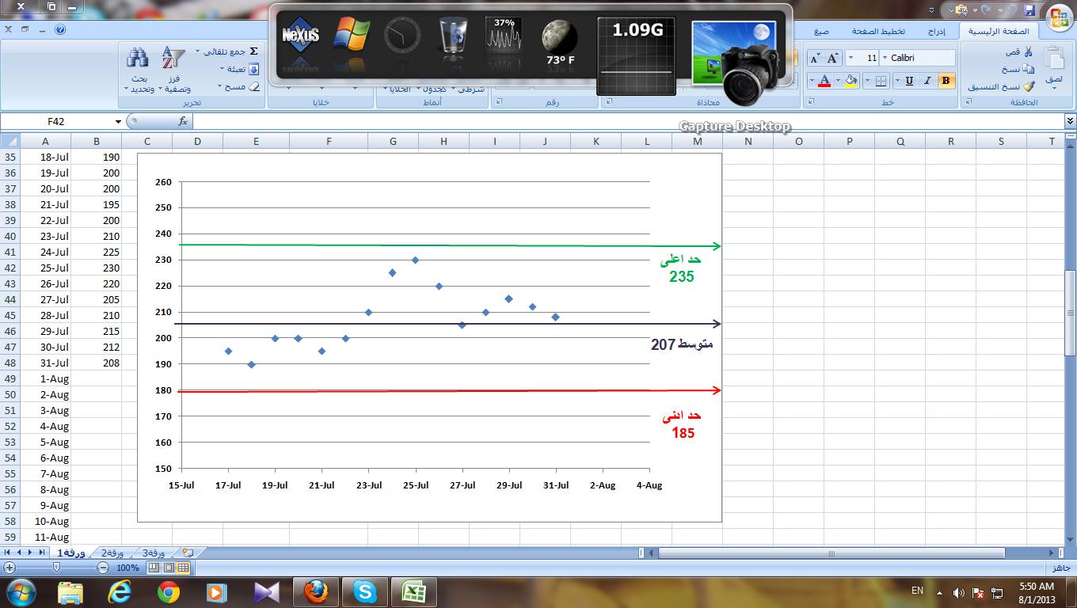Select cell B42 with value 230

point(96,268)
